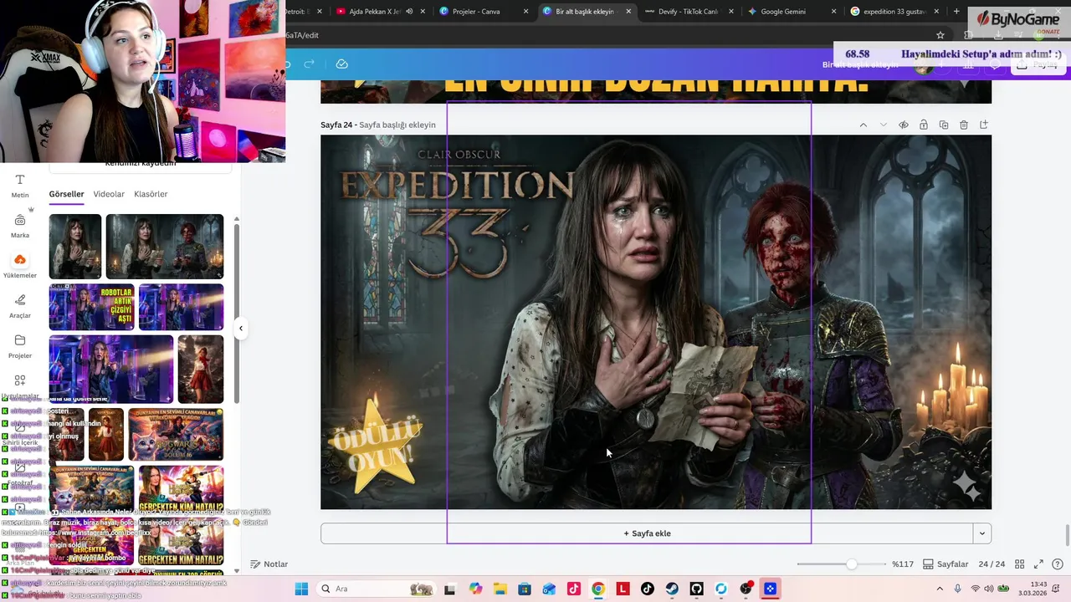This screenshot has height=602, width=1071.
Task: Click the Sayfa ekle button
Action: coord(647,533)
